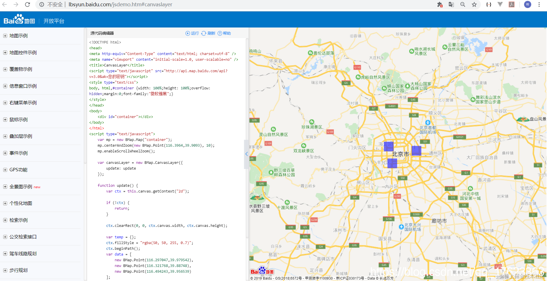
Task: Click the 双龙峡风景区 marker
Action: point(304,146)
